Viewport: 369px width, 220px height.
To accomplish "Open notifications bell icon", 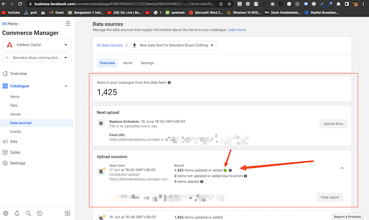I will click(x=17, y=213).
